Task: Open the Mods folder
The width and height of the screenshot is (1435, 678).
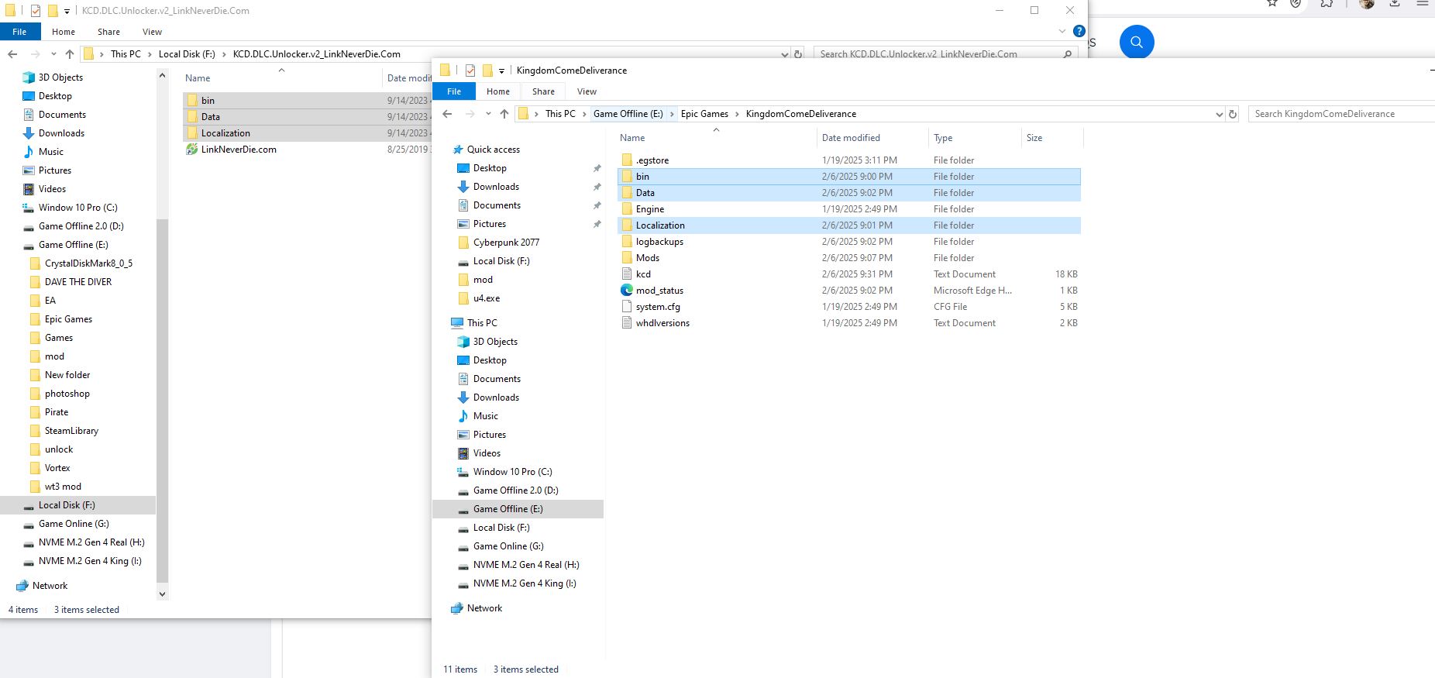Action: click(x=648, y=258)
